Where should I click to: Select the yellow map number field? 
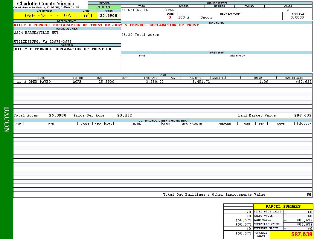coord(45,16)
